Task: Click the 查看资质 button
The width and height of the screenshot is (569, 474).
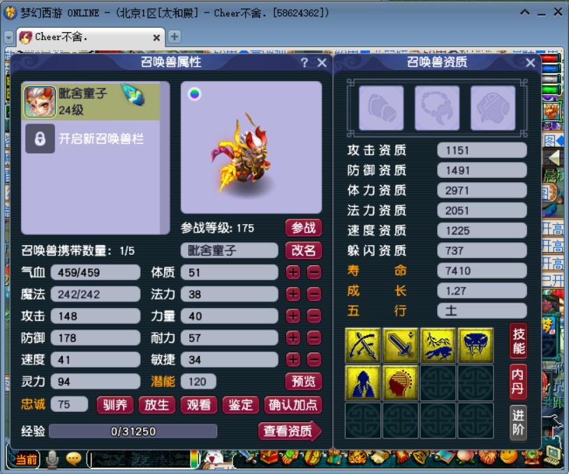Action: 290,431
